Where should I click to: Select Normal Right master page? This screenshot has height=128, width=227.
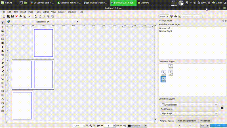pyautogui.click(x=165, y=31)
